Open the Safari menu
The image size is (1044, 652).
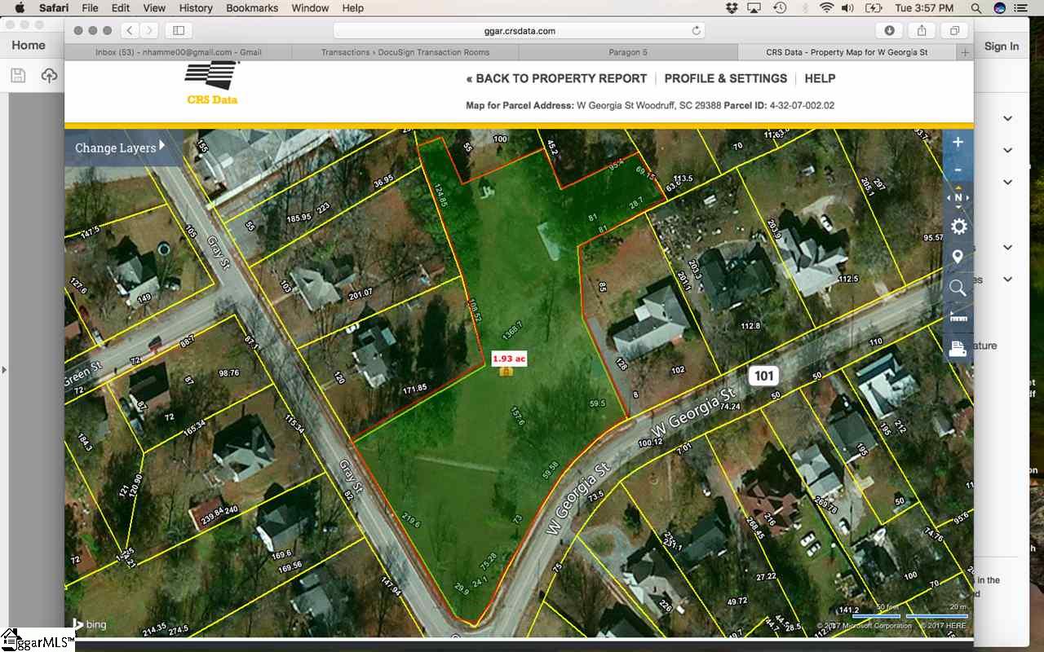[x=53, y=8]
